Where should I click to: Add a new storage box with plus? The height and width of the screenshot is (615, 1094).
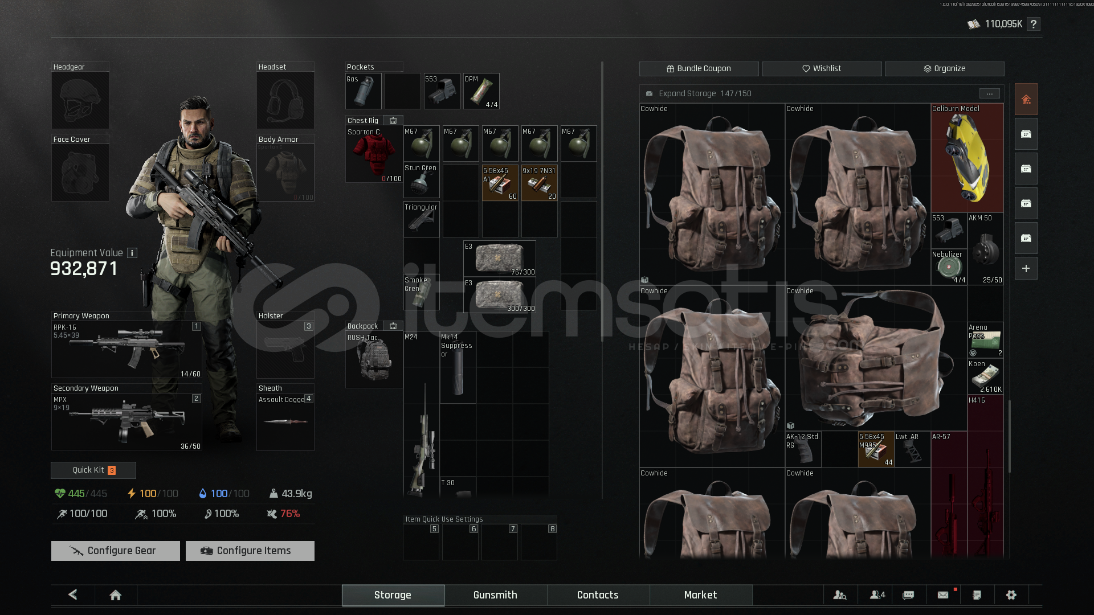point(1026,268)
